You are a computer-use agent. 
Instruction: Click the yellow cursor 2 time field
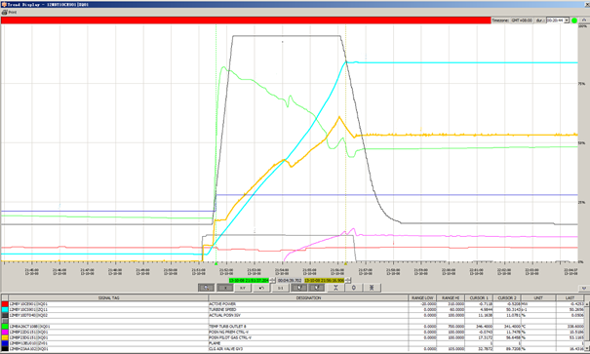click(x=325, y=281)
